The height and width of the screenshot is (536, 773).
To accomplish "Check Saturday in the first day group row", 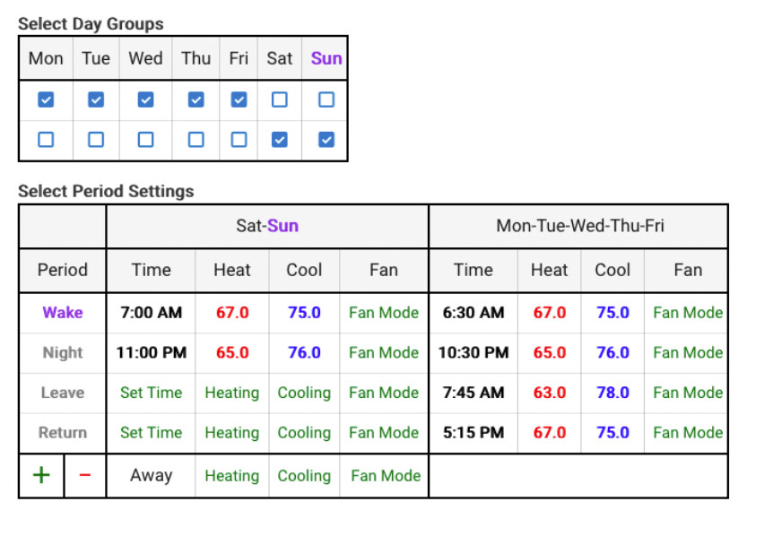I will (x=280, y=99).
